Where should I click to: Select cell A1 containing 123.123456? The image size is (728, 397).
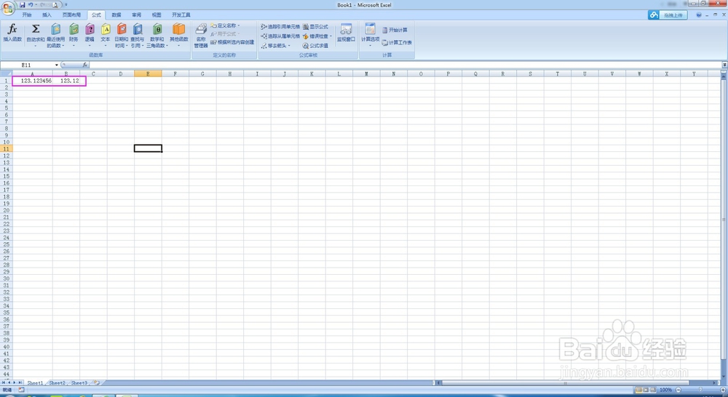click(32, 81)
